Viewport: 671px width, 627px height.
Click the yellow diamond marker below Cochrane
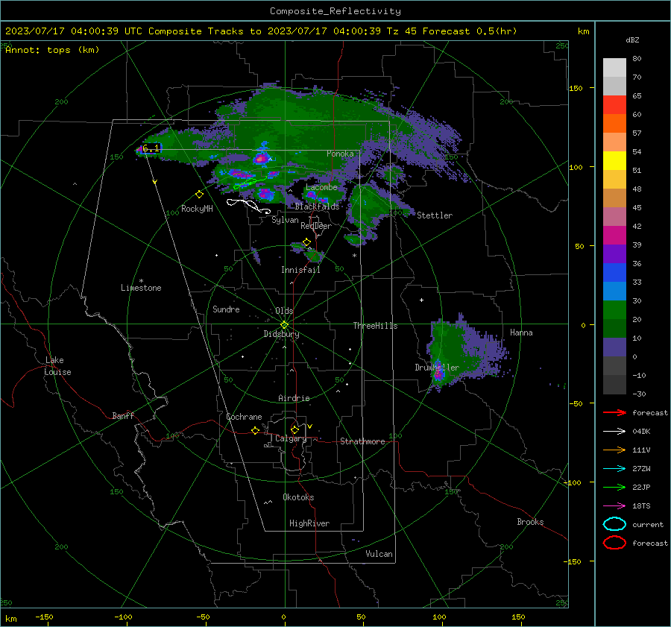256,430
